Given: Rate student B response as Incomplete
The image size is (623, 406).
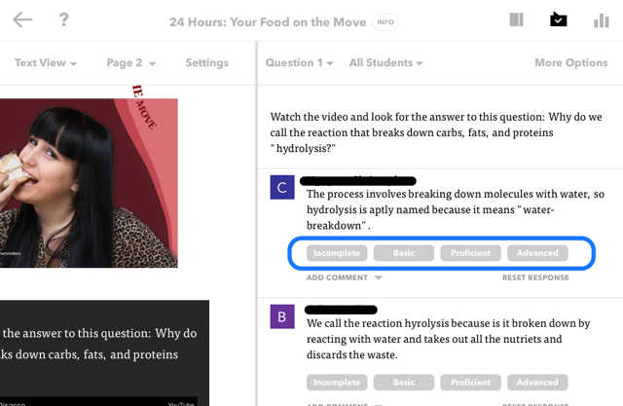Looking at the screenshot, I should 337,383.
